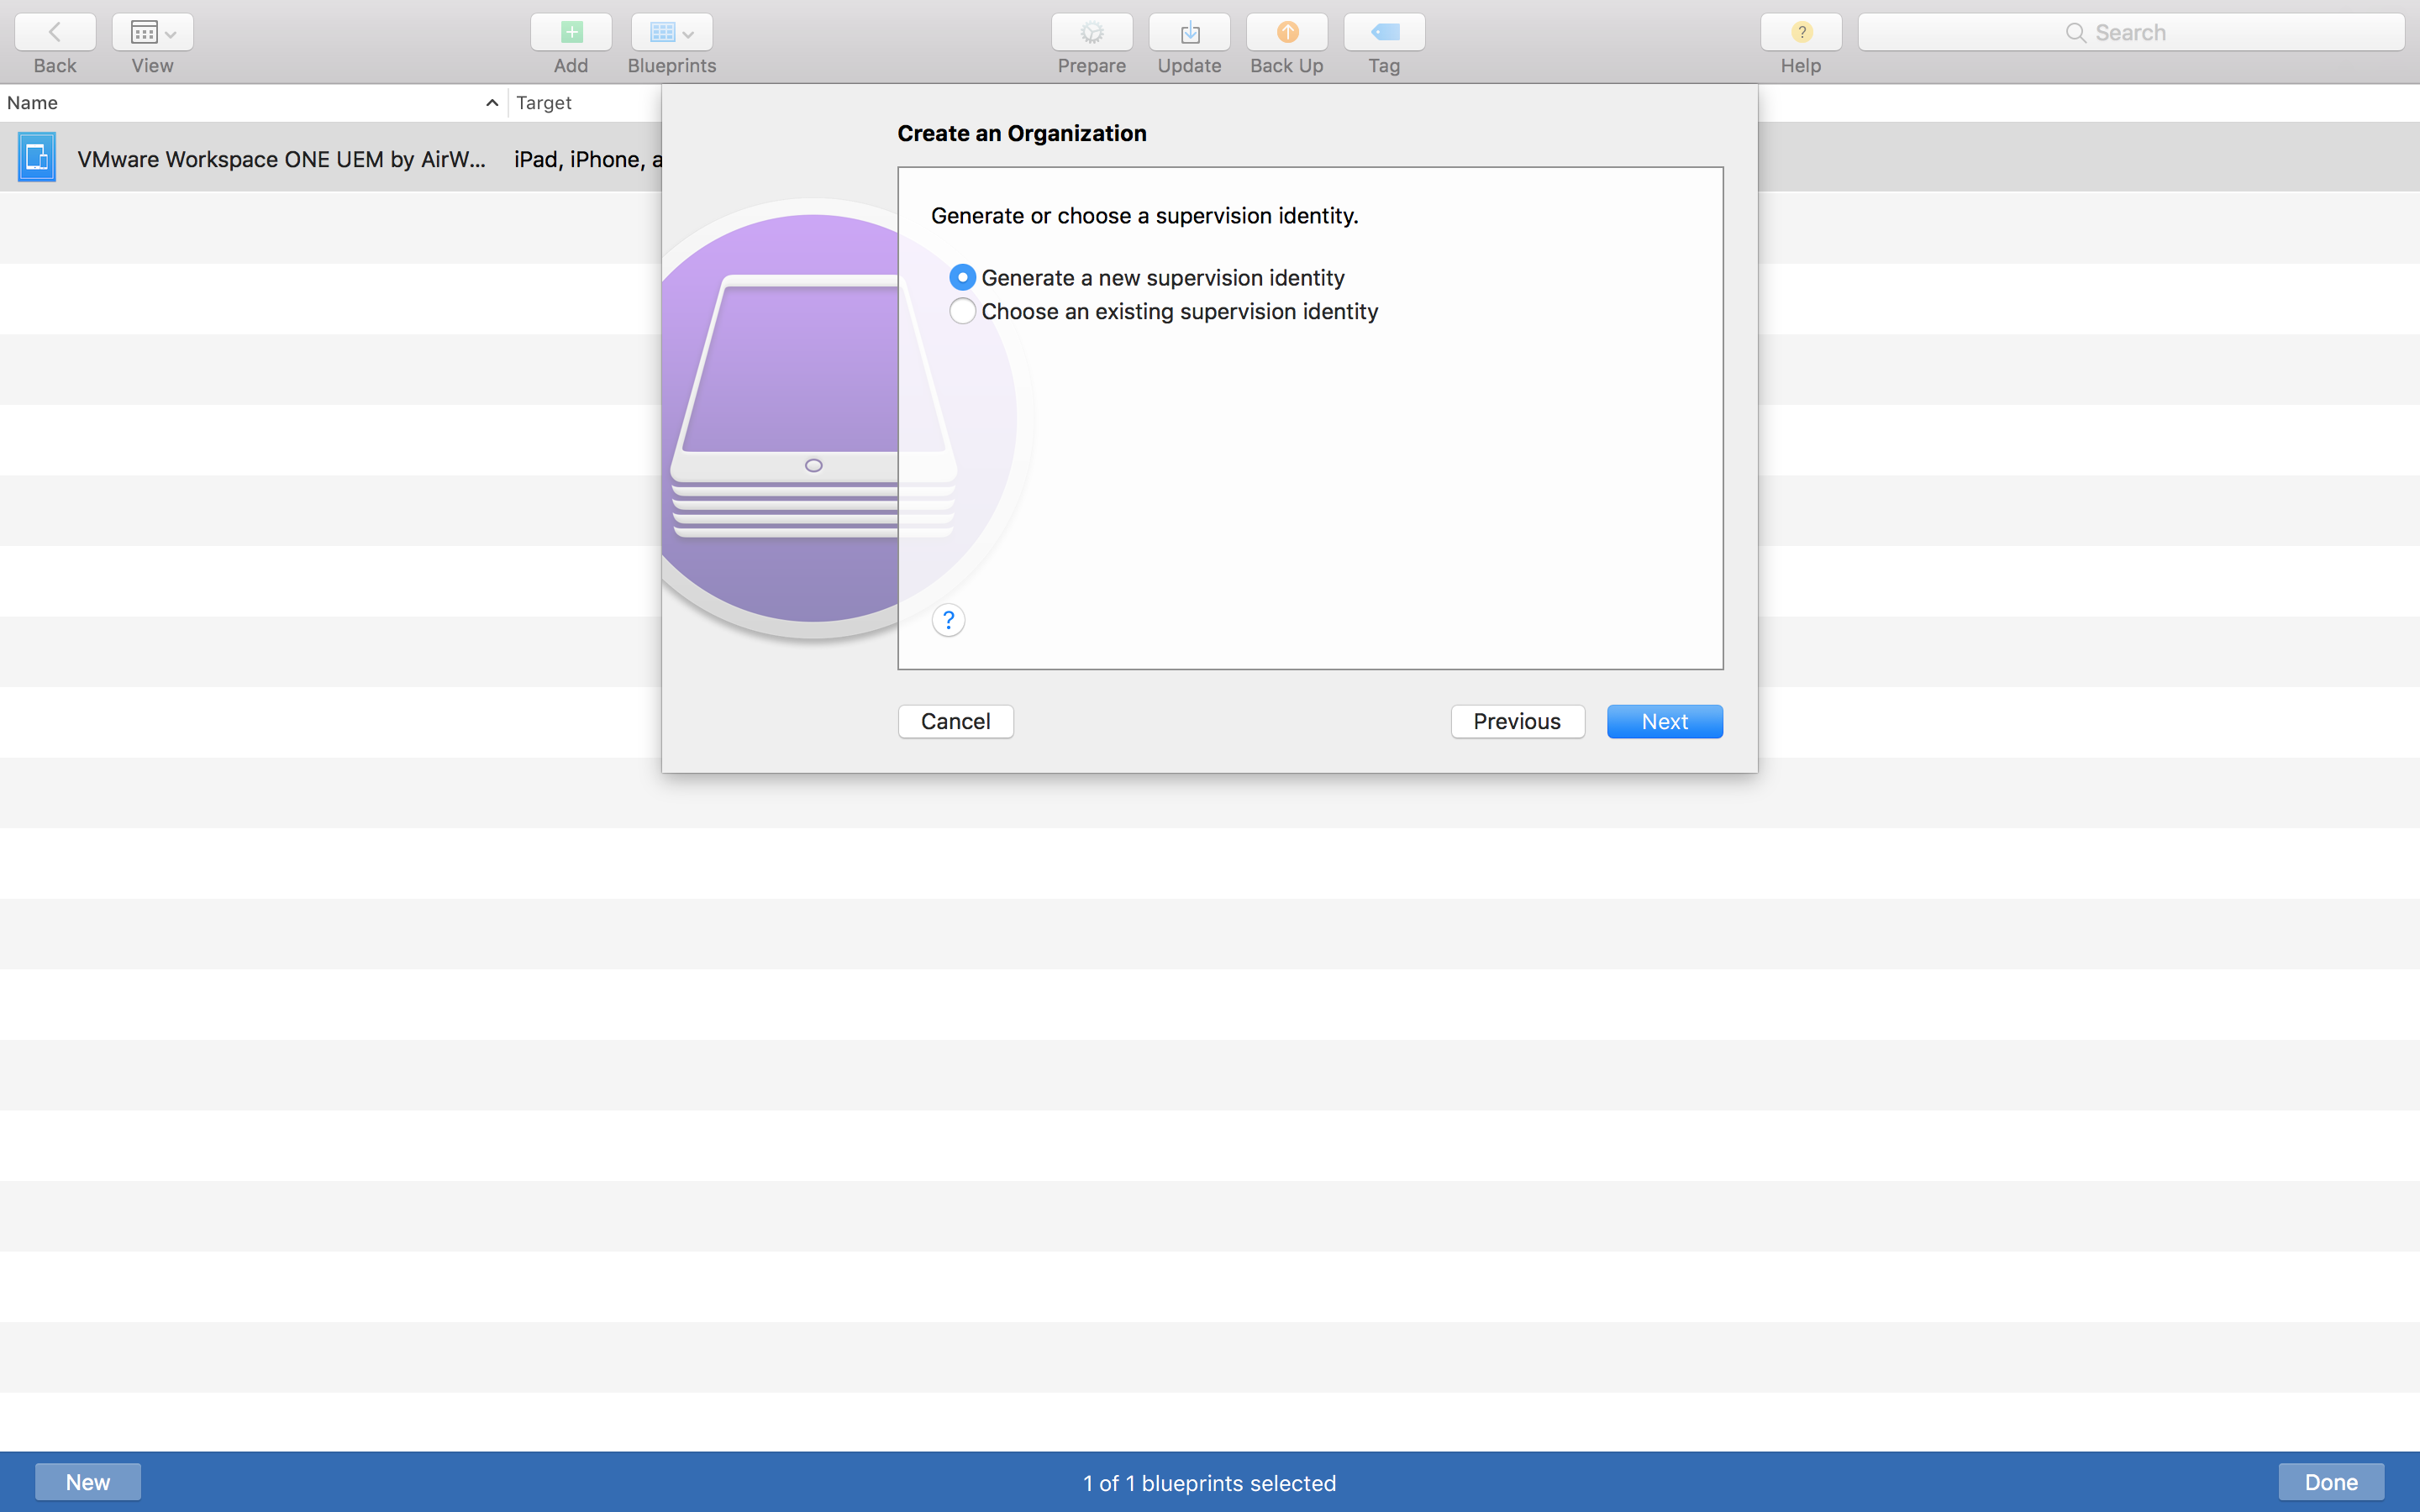Image resolution: width=2420 pixels, height=1512 pixels.
Task: Click the green Add plus icon
Action: coord(571,32)
